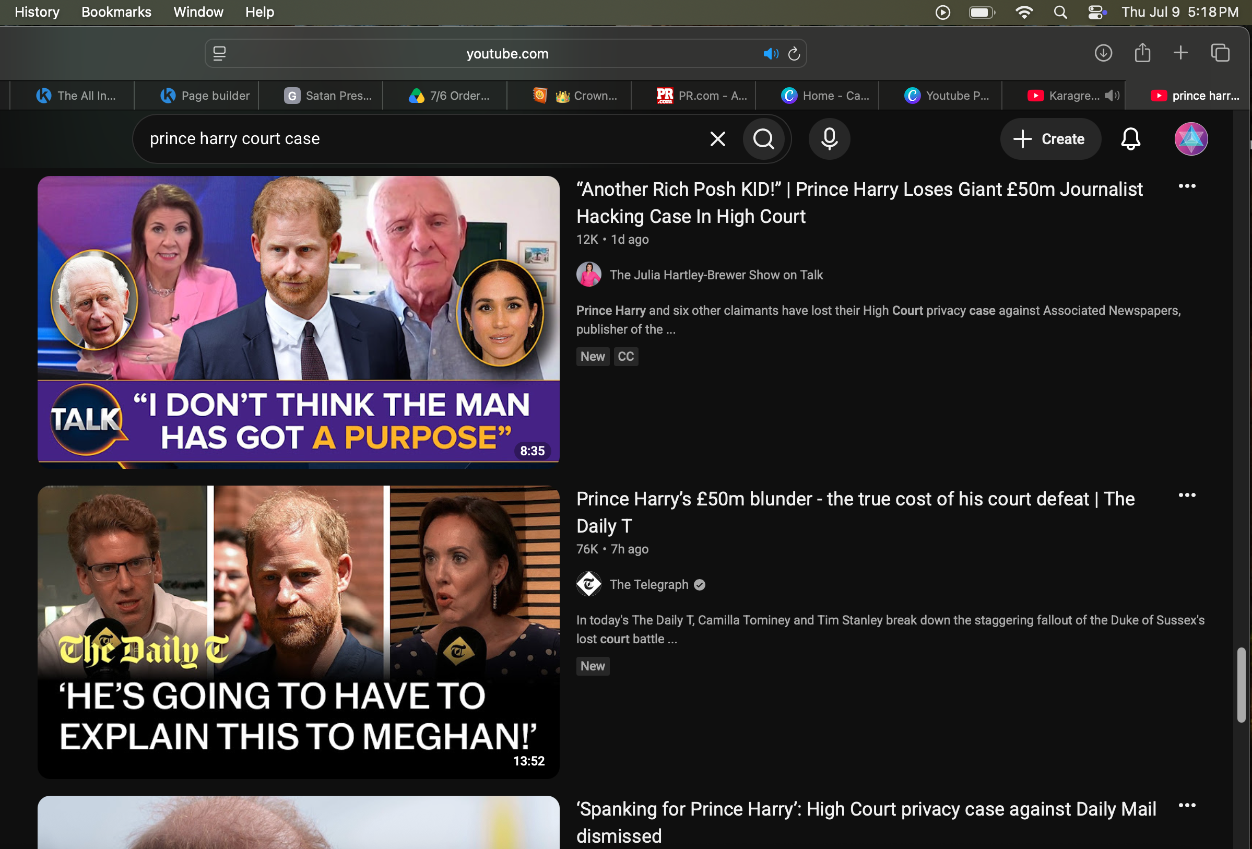Open more options for the 'Spanking for Prince Harry' video
Image resolution: width=1252 pixels, height=849 pixels.
1187,806
